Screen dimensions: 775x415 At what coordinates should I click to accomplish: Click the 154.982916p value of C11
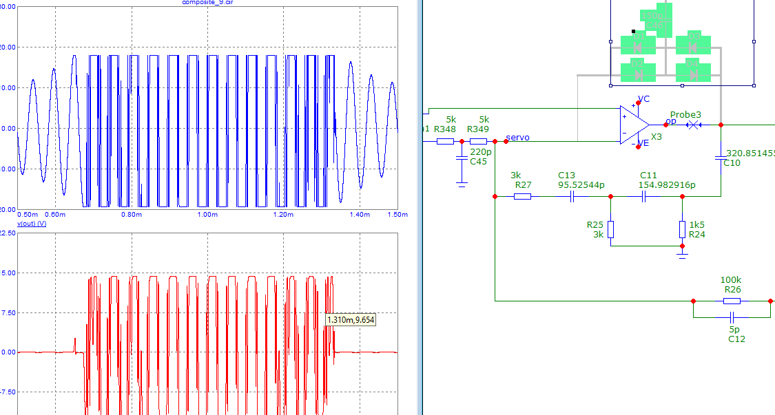668,184
